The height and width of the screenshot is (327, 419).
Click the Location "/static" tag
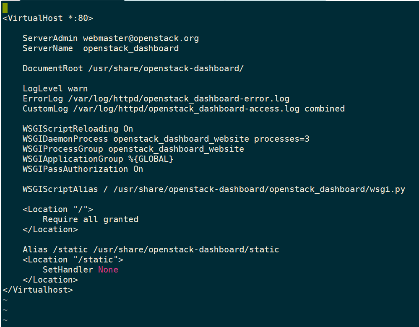[73, 260]
